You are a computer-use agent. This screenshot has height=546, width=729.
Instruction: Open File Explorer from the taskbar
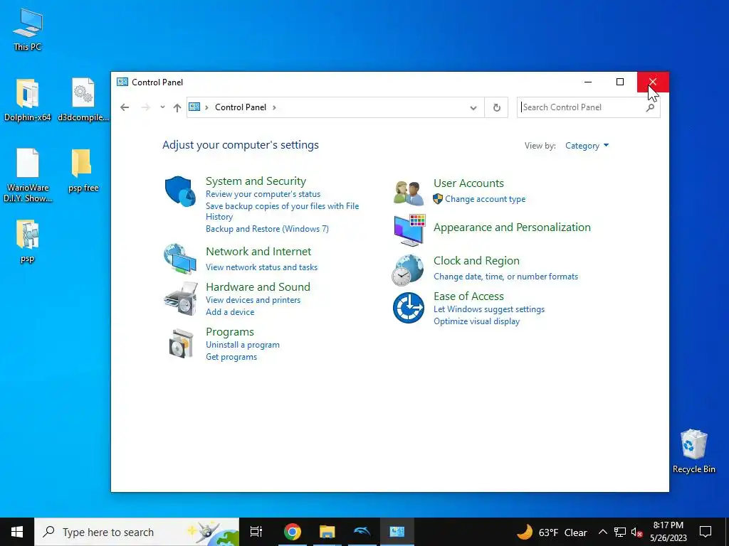click(327, 532)
